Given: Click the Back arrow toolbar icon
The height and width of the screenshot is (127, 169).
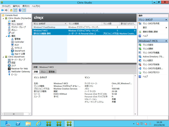Looking at the screenshot, I should click(x=2, y=10).
